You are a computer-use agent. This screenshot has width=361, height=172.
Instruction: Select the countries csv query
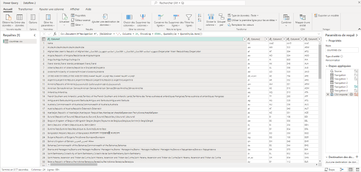20,41
